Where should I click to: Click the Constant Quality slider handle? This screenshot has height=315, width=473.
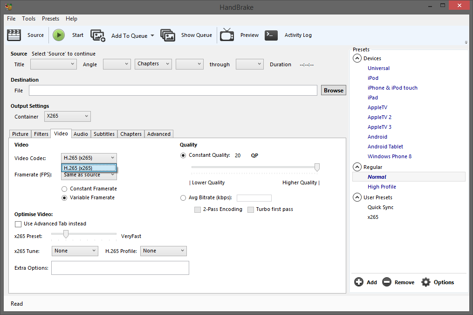tap(317, 167)
